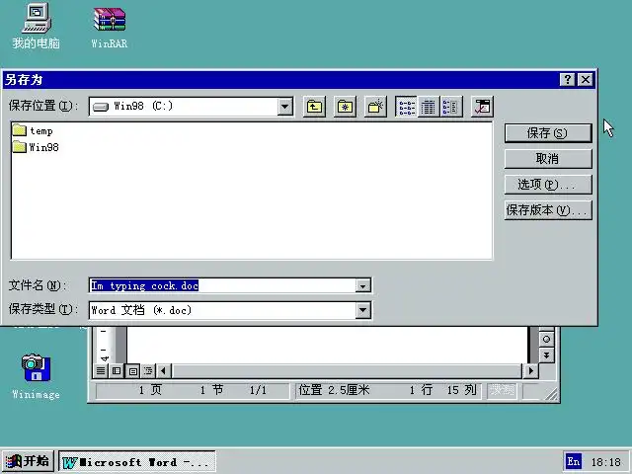Open WinRAR desktop icon

tap(110, 28)
